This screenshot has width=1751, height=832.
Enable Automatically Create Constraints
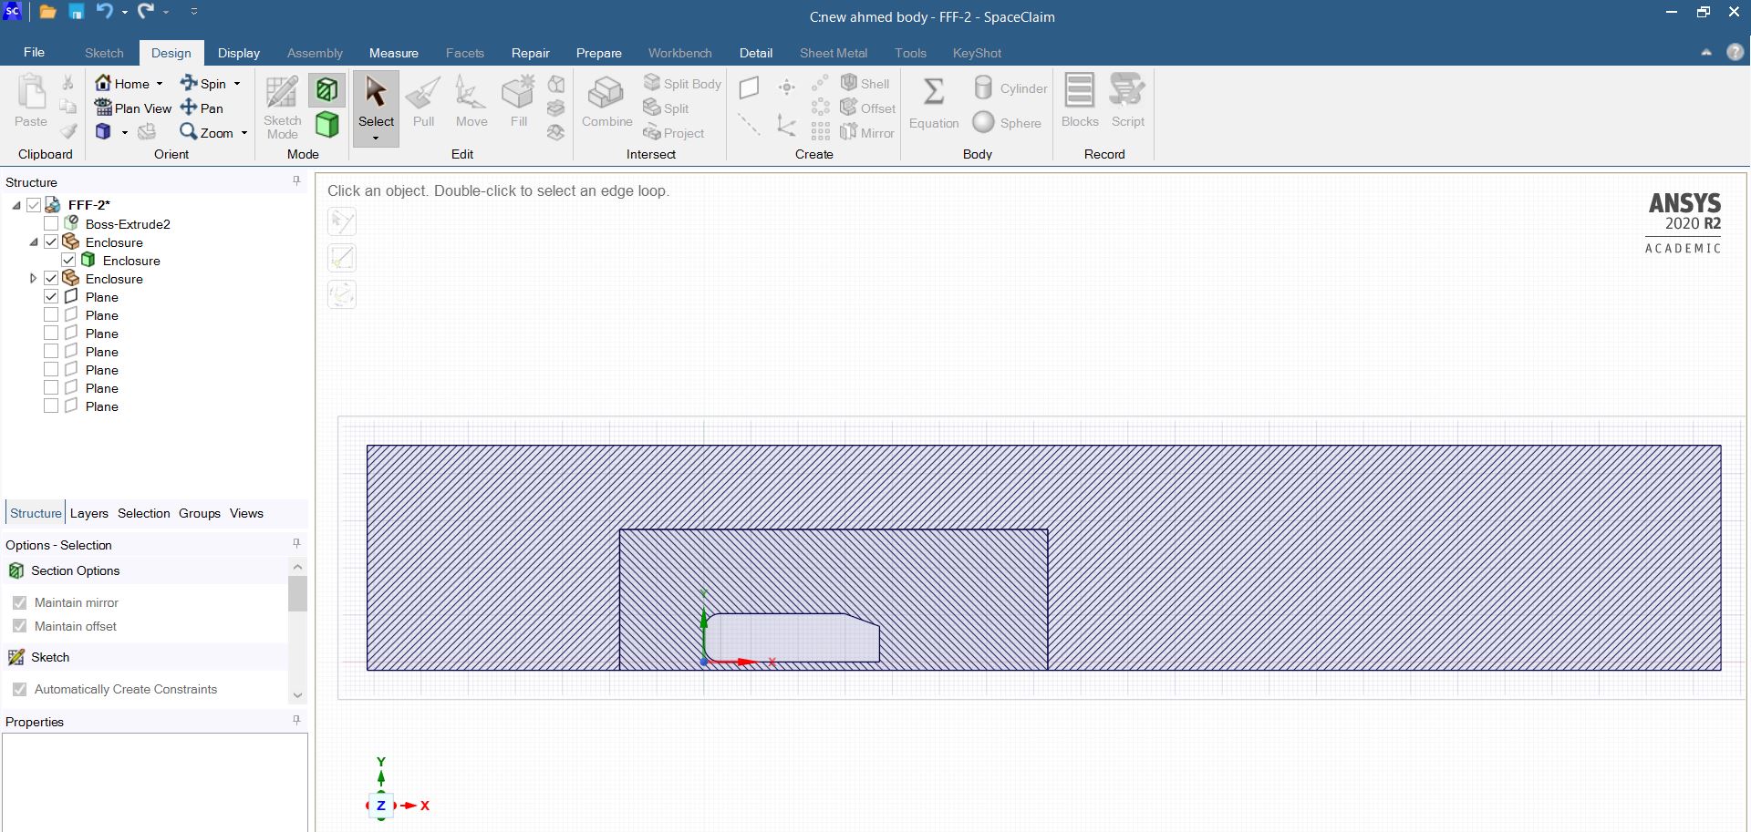pyautogui.click(x=19, y=689)
